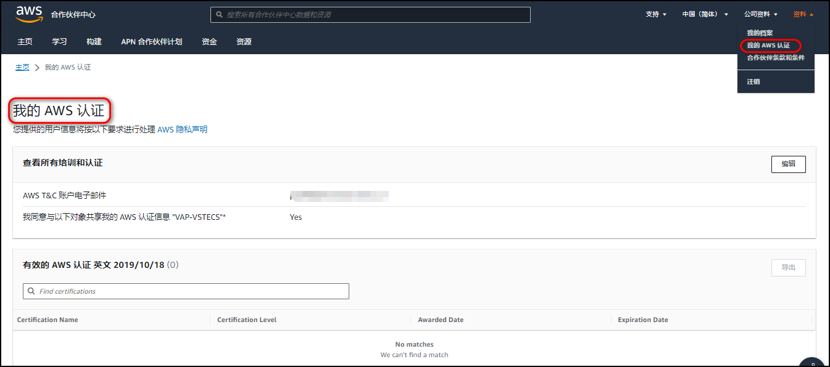Select 我的档案 from the menu

760,33
